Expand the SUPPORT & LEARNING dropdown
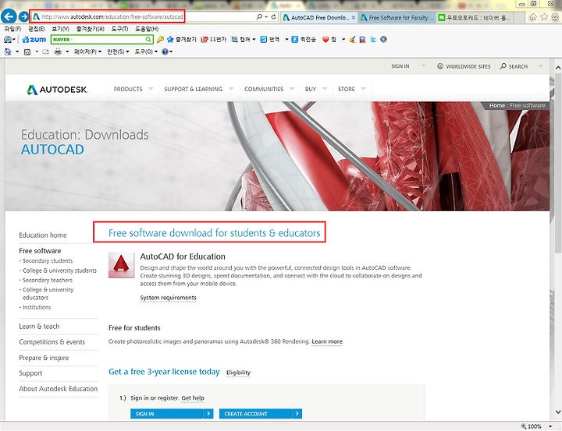This screenshot has height=431, width=562. click(231, 89)
